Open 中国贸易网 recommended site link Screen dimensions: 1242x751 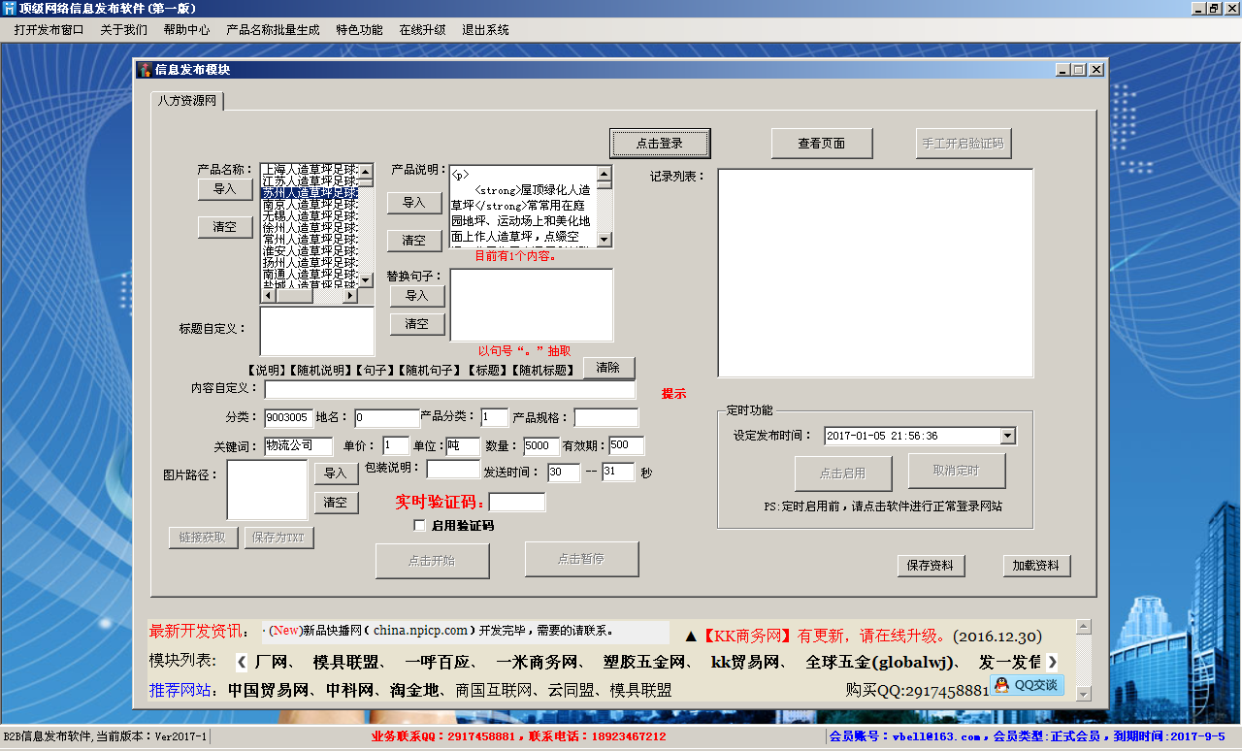[268, 691]
